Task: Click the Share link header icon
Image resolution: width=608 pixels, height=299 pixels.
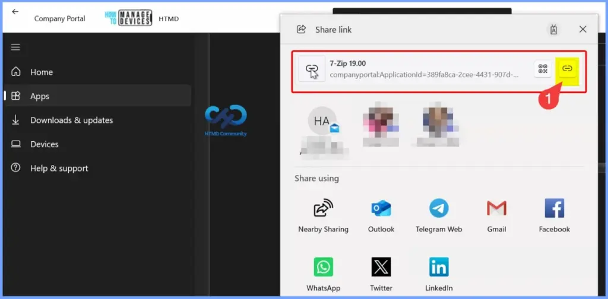Action: click(x=301, y=30)
